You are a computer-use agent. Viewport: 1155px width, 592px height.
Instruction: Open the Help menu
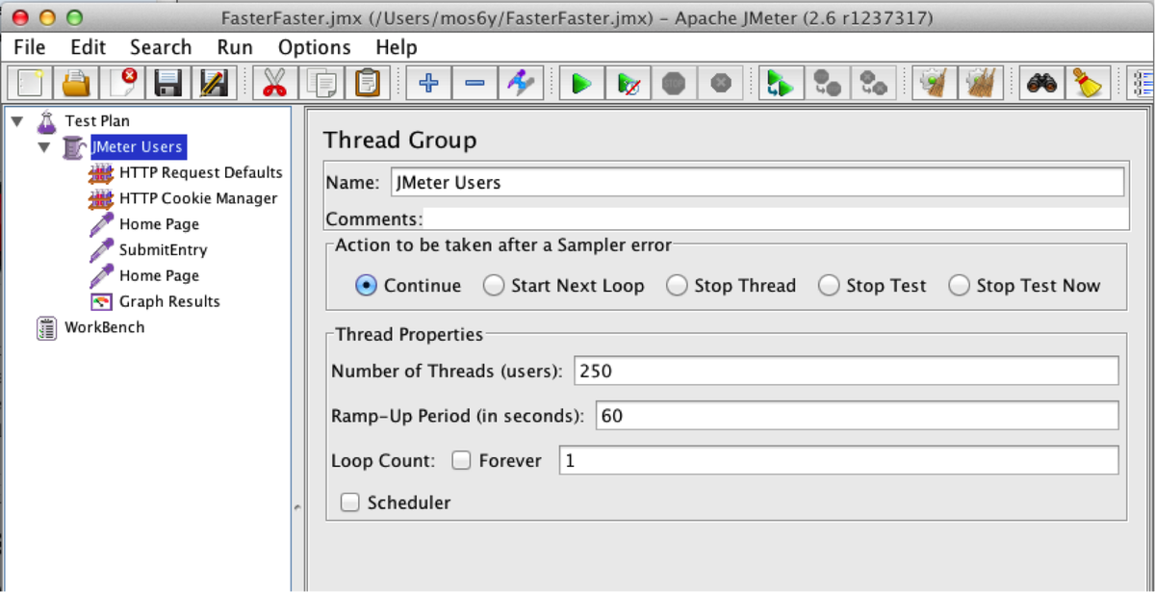click(397, 47)
